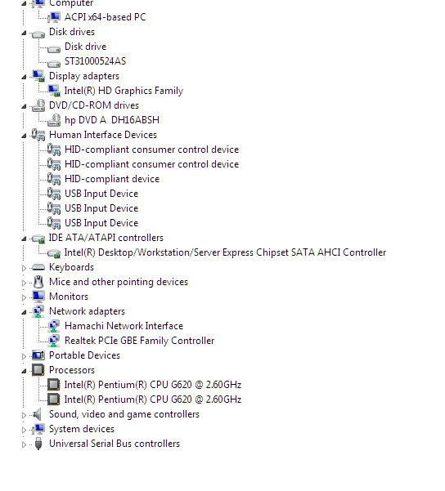The width and height of the screenshot is (445, 491).
Task: Collapse the IDE ATA/ATAPI controllers node
Action: tap(24, 239)
